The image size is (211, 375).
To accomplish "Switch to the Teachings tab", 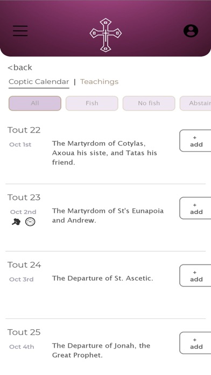I will (100, 82).
